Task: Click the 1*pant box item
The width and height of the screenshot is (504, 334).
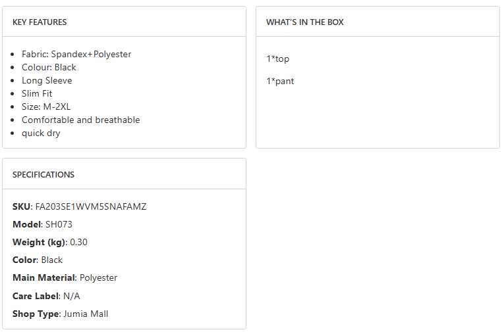Action: point(280,82)
